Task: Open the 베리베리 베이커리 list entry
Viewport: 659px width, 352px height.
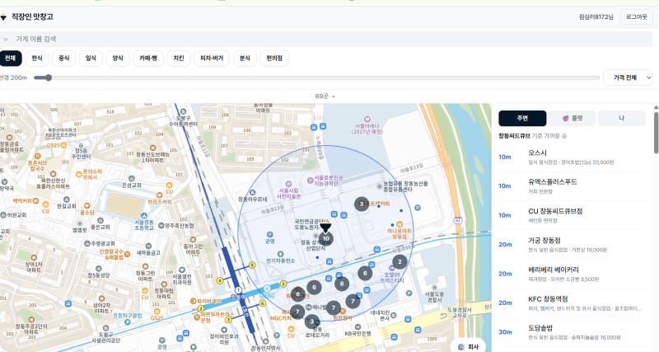Action: point(572,274)
